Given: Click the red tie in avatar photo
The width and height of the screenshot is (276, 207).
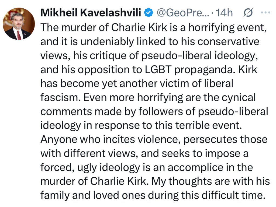Looking at the screenshot, I should [x=19, y=35].
